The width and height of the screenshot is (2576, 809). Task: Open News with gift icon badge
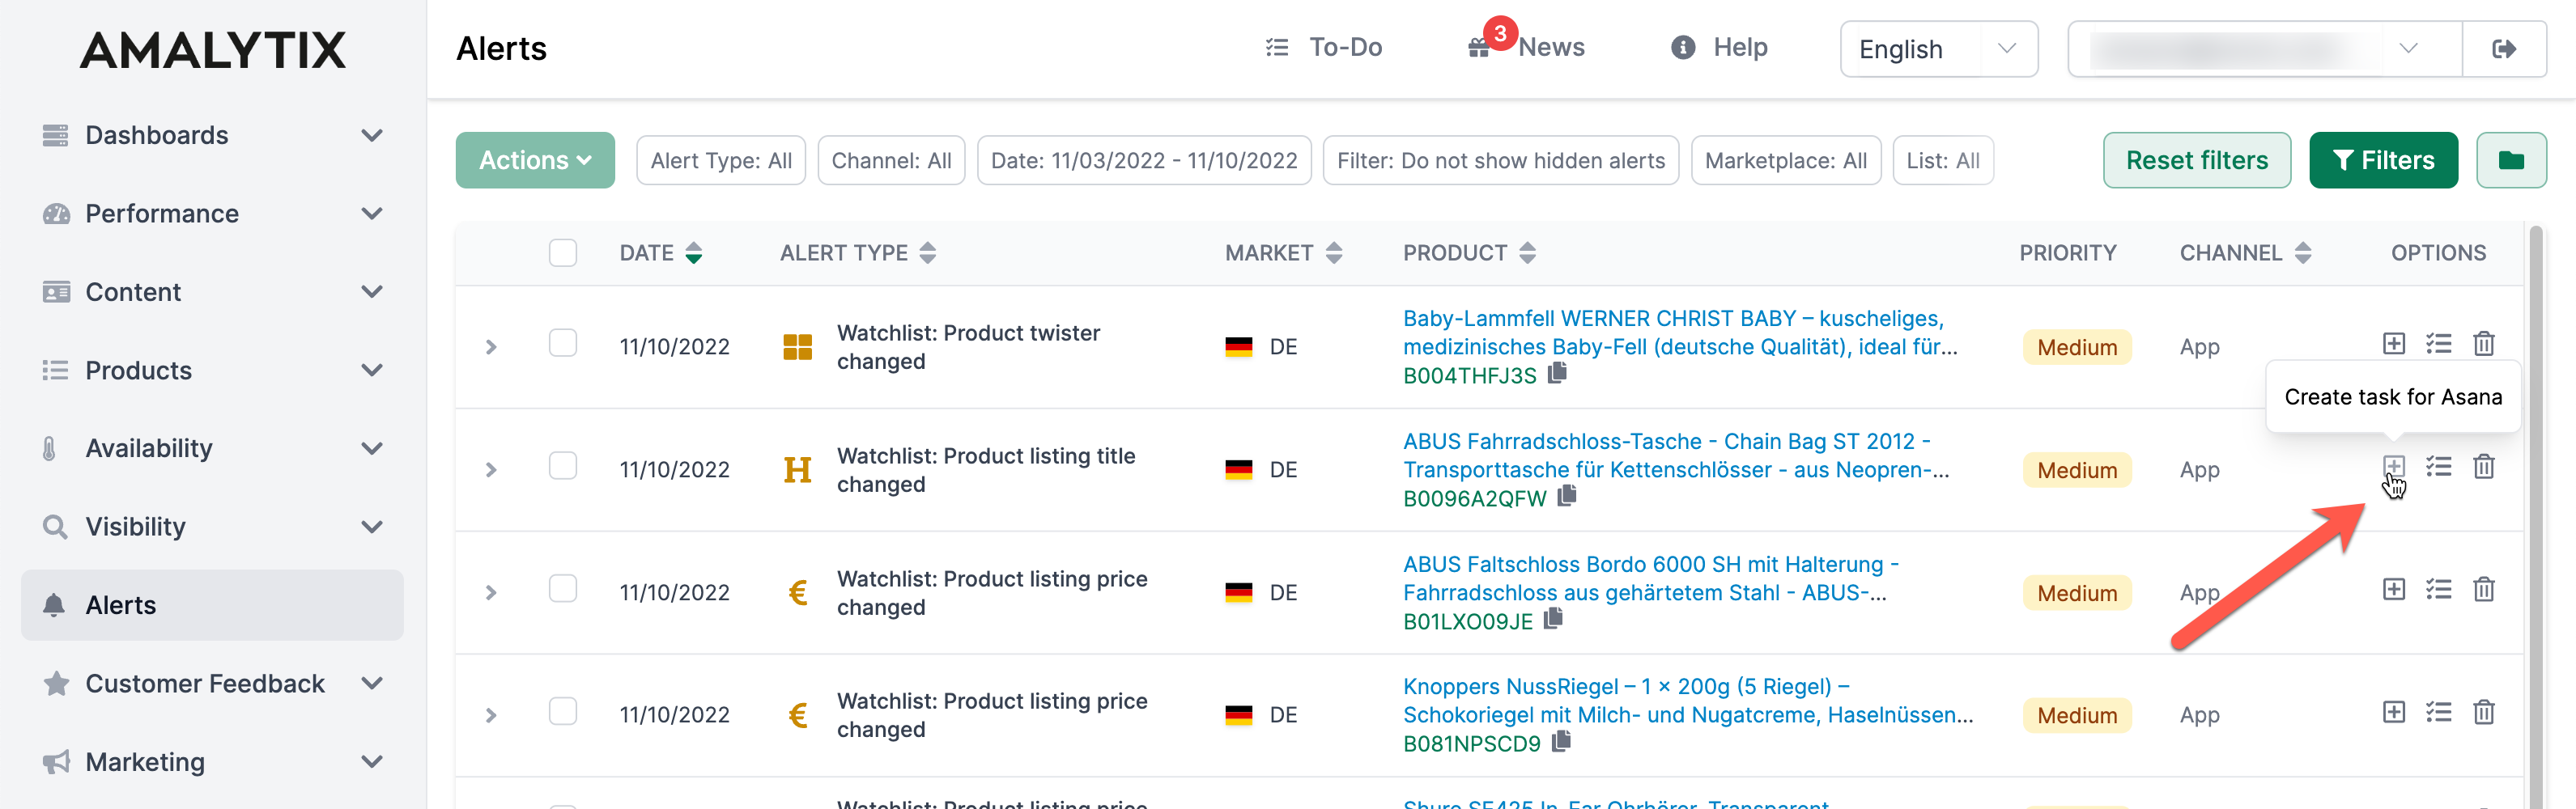pos(1527,47)
